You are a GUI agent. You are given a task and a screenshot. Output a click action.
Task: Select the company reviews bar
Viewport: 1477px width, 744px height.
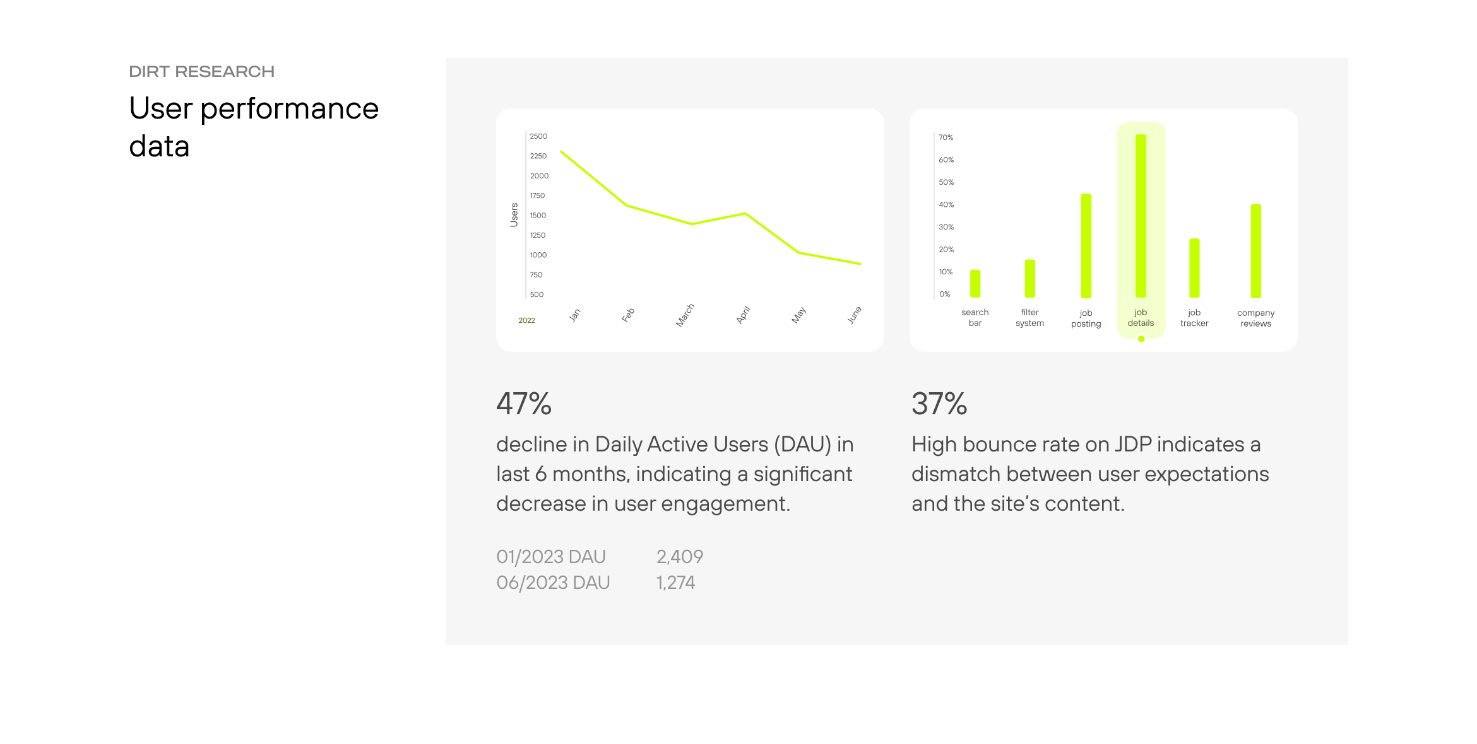[1255, 251]
